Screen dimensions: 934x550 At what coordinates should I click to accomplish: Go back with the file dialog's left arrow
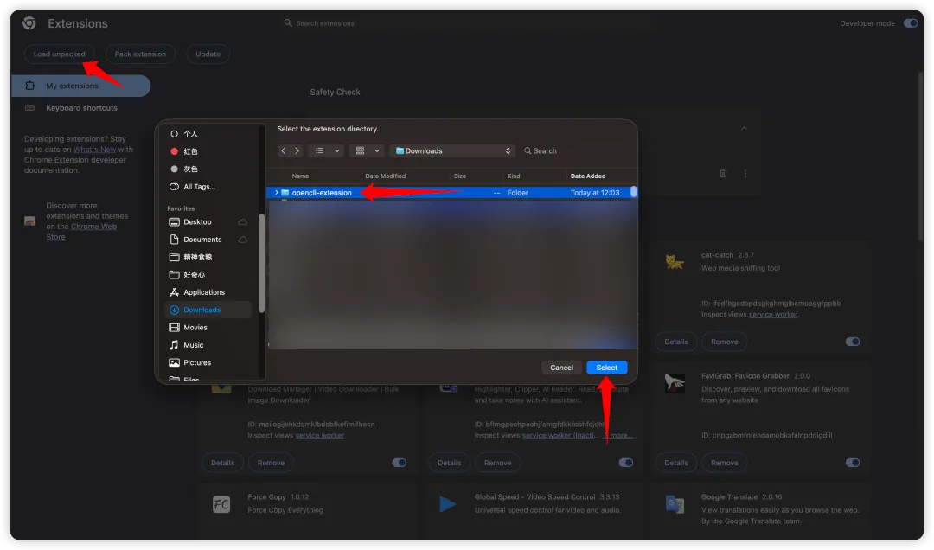(x=284, y=150)
